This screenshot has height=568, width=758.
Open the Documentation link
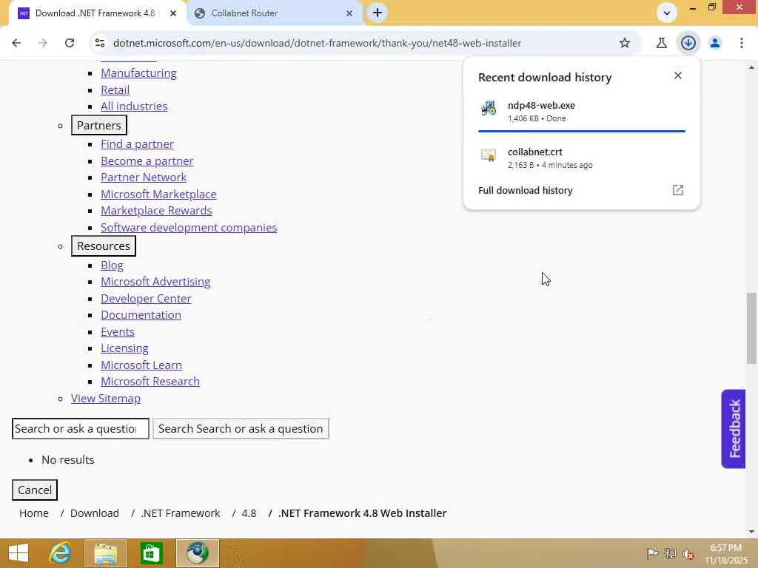141,315
